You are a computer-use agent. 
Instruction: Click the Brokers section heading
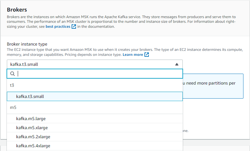pos(17,10)
